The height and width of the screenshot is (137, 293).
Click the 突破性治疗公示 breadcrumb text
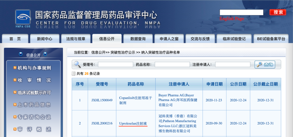coord(123,52)
